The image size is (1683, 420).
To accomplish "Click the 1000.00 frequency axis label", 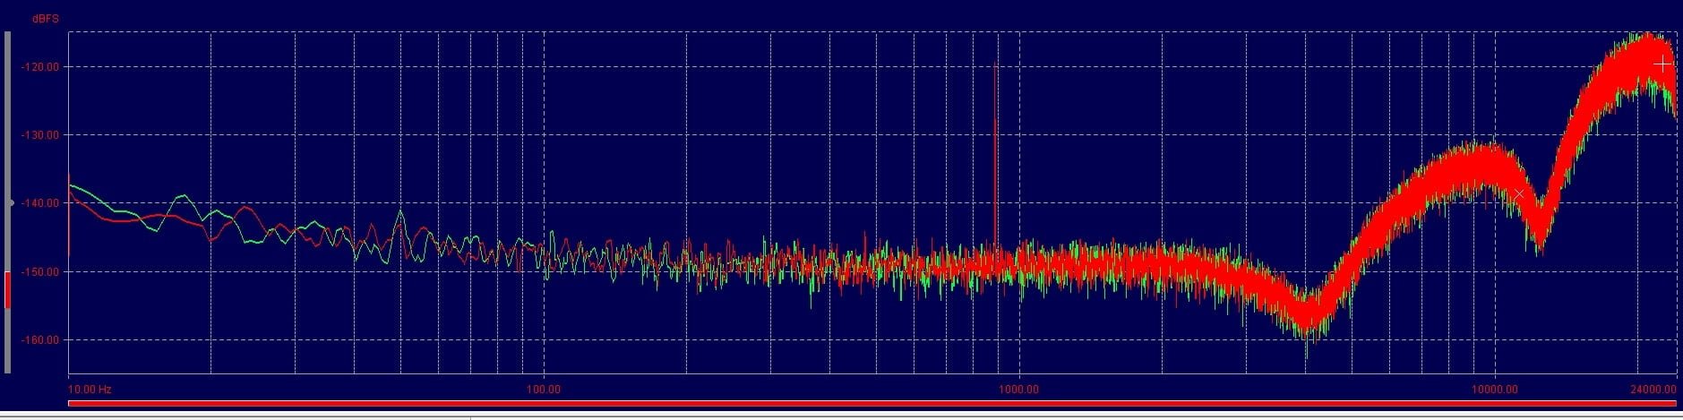I will click(x=1019, y=390).
